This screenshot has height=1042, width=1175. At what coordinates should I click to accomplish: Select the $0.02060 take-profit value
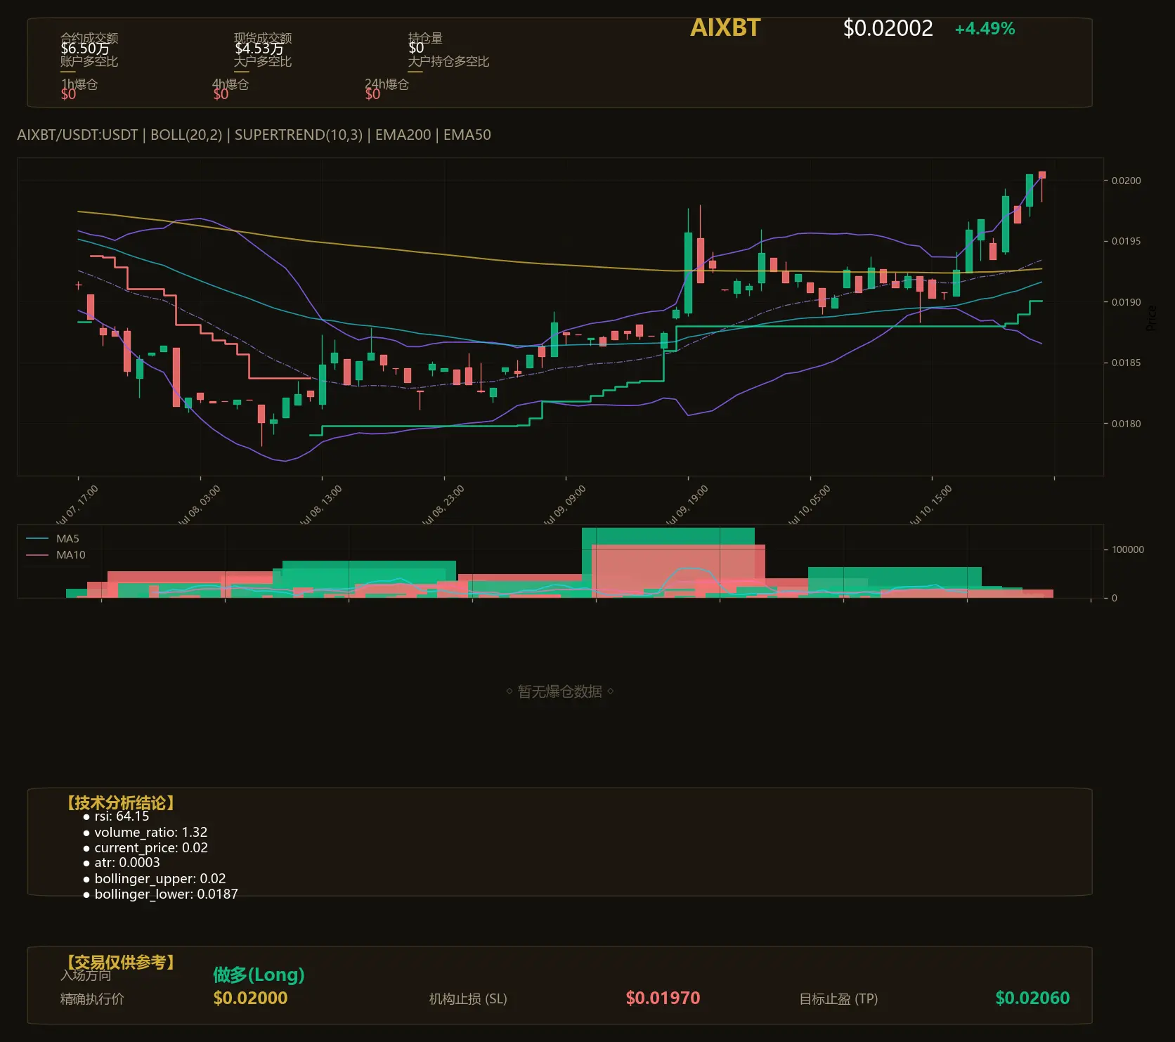coord(1032,998)
